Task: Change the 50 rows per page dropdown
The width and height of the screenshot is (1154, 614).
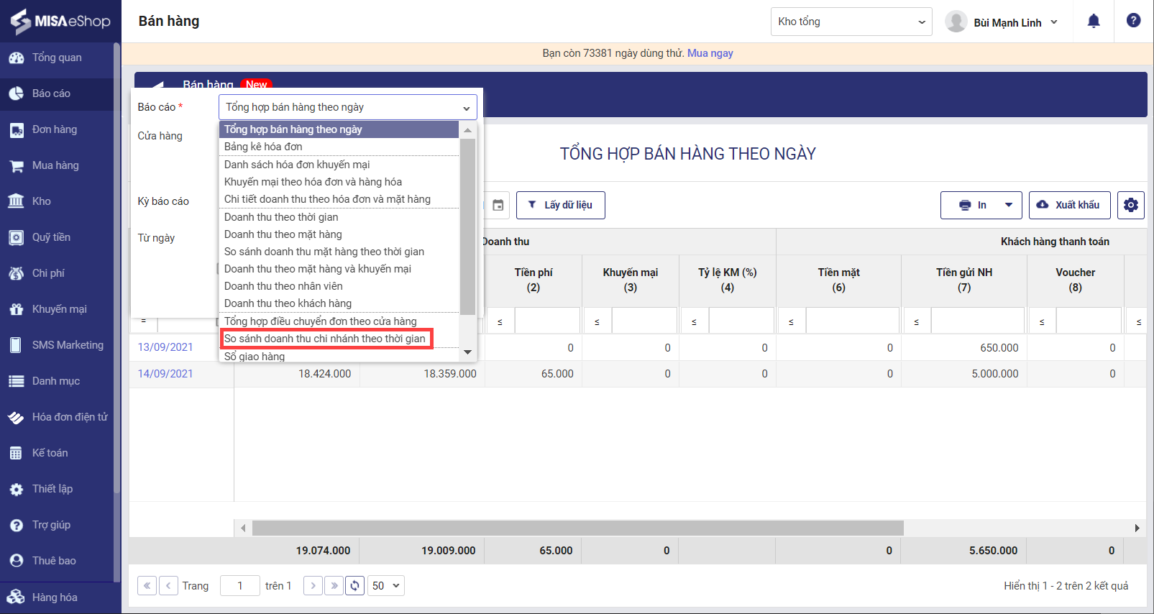Action: point(386,585)
